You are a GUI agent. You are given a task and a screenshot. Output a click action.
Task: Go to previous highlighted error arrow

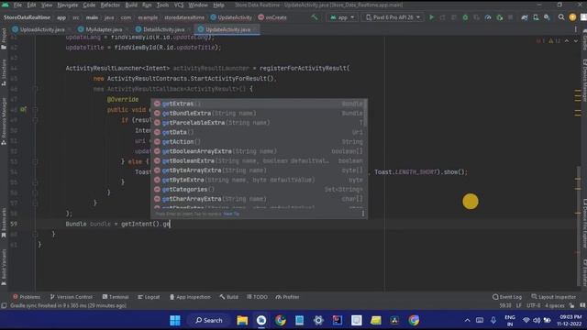[567, 40]
